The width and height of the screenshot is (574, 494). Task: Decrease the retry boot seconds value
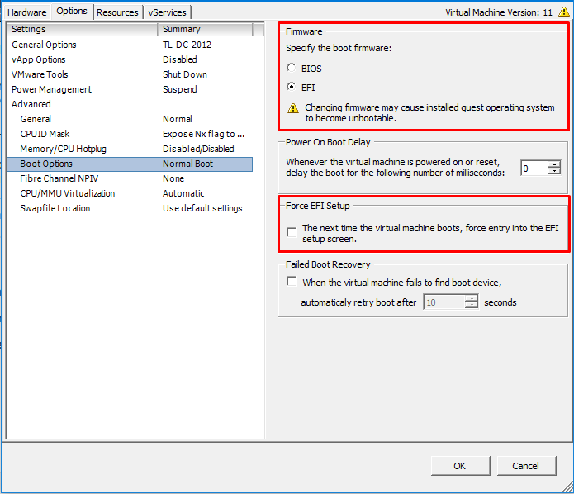click(x=471, y=305)
